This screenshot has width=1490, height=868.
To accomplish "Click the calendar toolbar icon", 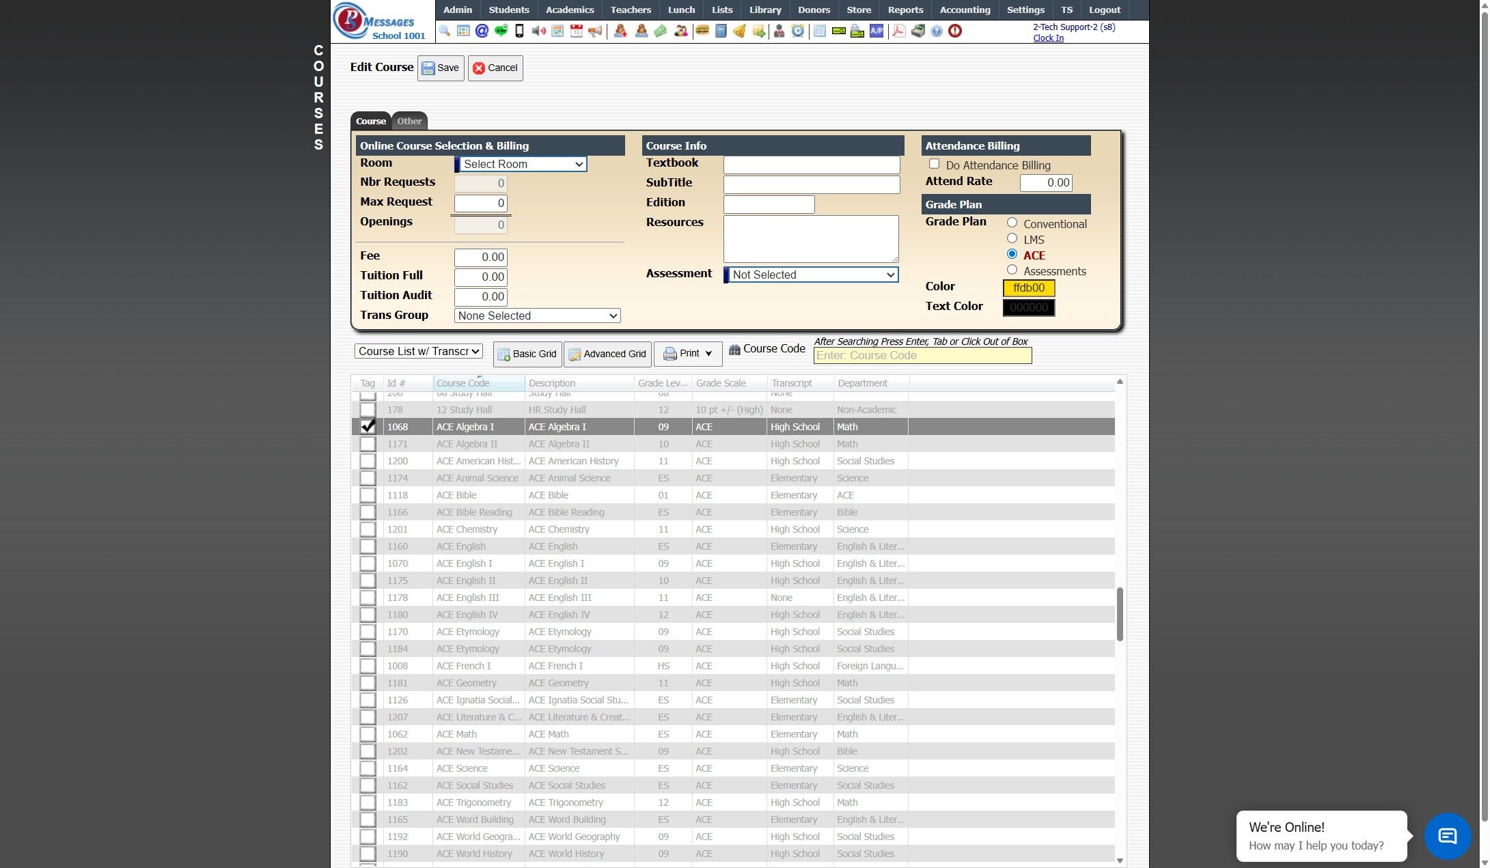I will pyautogui.click(x=576, y=31).
